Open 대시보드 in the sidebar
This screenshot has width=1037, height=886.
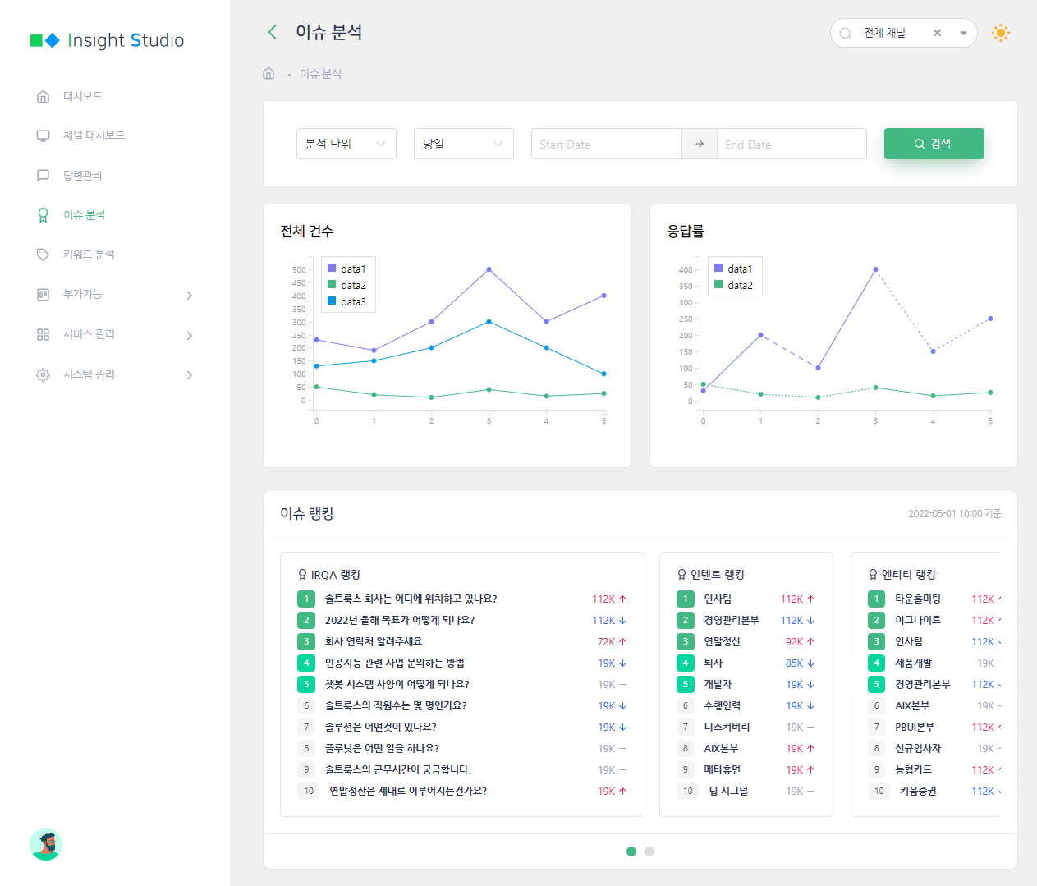tap(82, 96)
